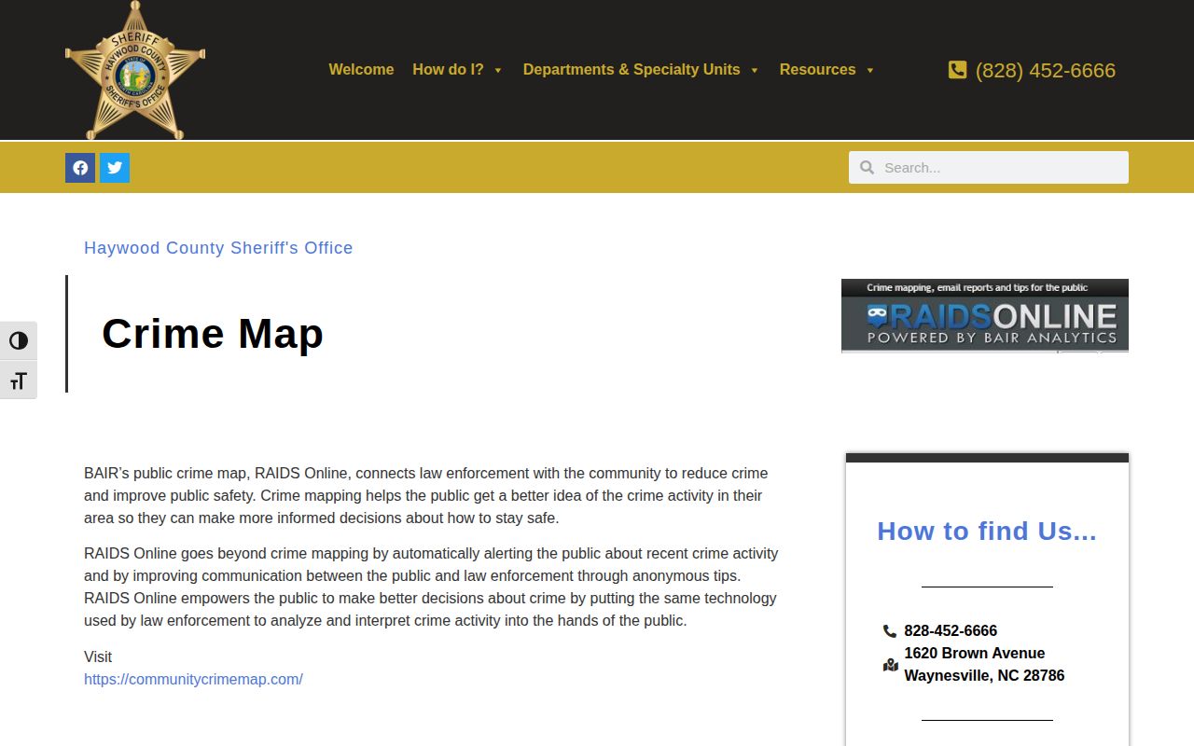Click the paragraph starting "BAIR's public crime map"

click(x=426, y=496)
